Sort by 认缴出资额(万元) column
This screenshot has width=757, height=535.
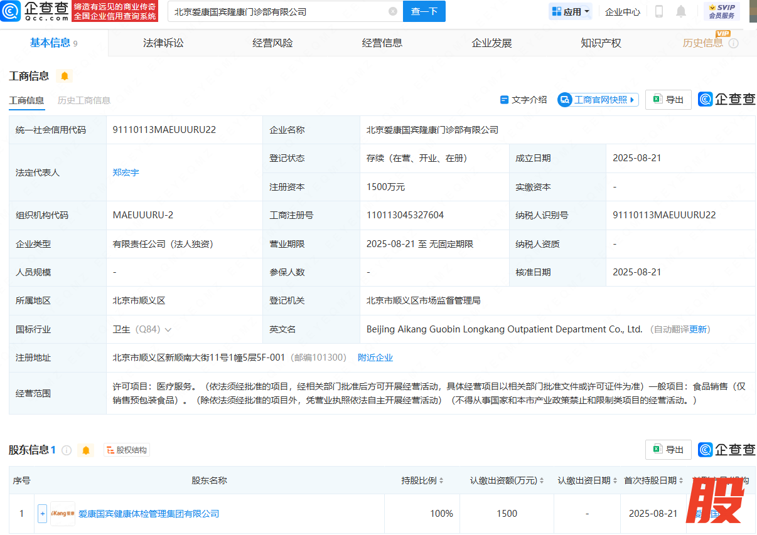click(x=507, y=480)
